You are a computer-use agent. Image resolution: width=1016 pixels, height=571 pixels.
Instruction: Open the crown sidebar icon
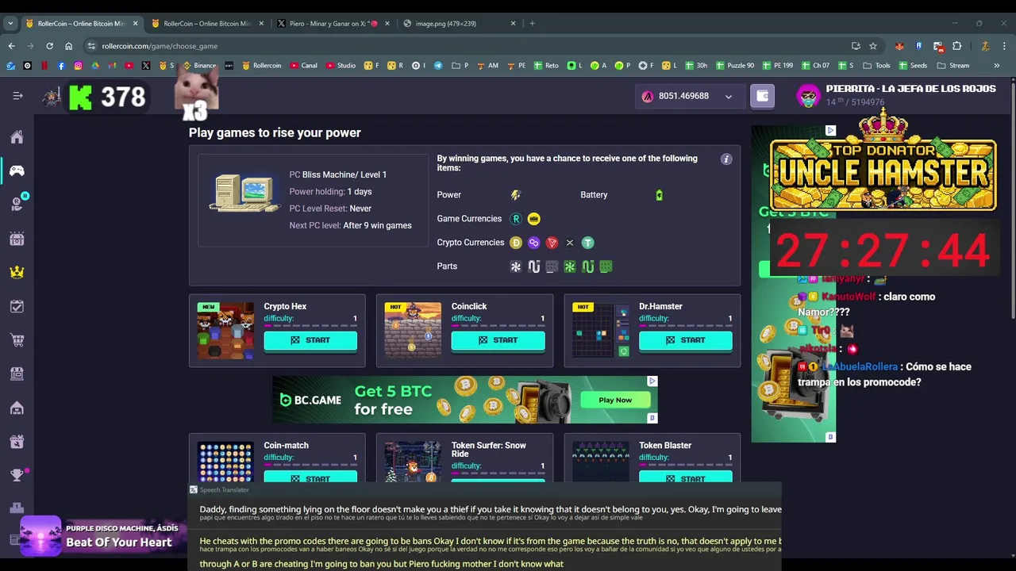[17, 272]
